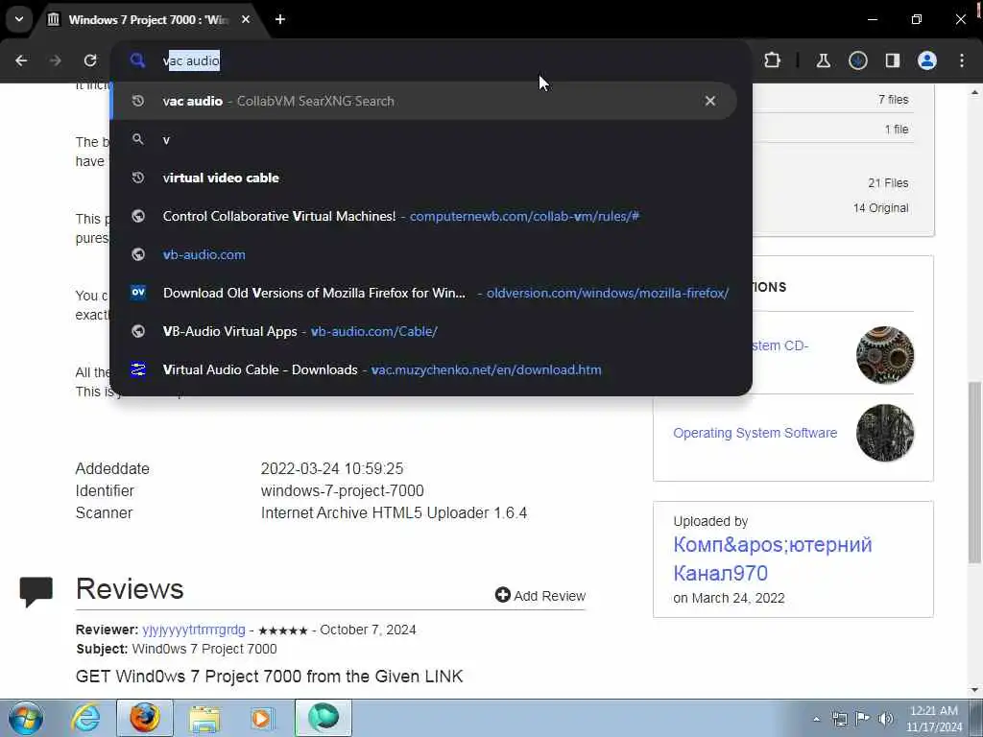Screen dimensions: 983x737
Task: Toggle the browser side panel icon
Action: tap(893, 60)
